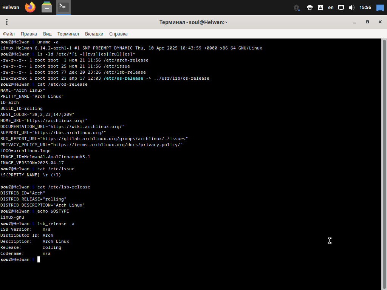Viewport: 387px width, 290px height.
Task: Click the ANSI_COLOR value line
Action: click(x=37, y=114)
